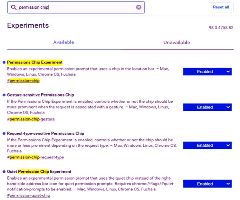
Task: Open the Gesture-sensitive Permissions Chip dropdown
Action: tap(207, 107)
